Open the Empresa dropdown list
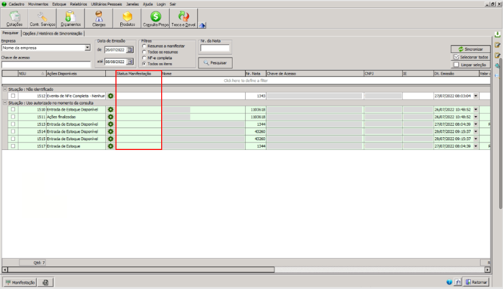 tap(87, 48)
